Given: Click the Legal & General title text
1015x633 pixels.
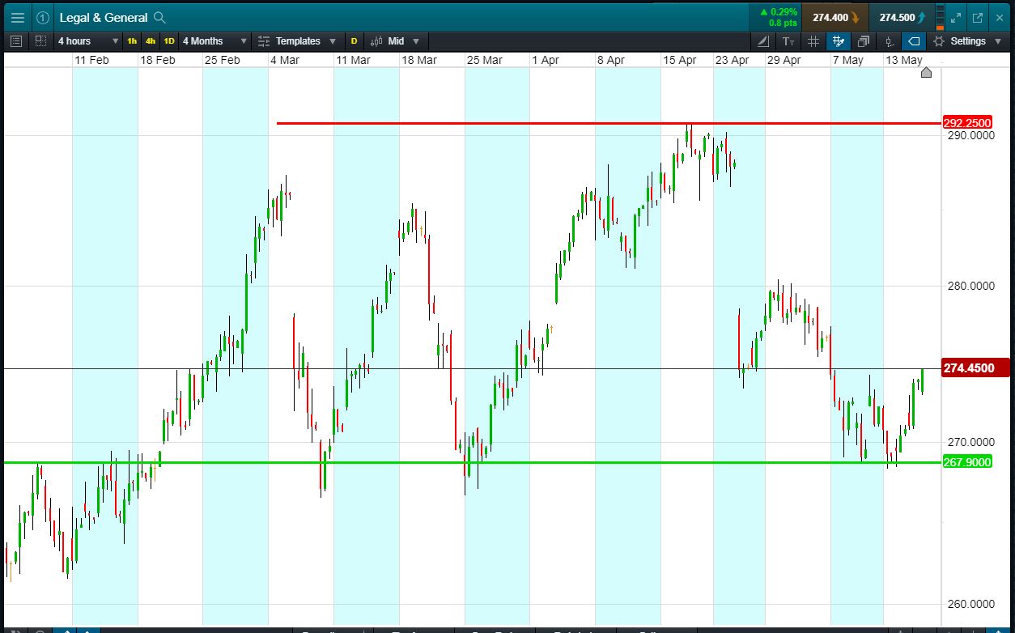Looking at the screenshot, I should [104, 17].
